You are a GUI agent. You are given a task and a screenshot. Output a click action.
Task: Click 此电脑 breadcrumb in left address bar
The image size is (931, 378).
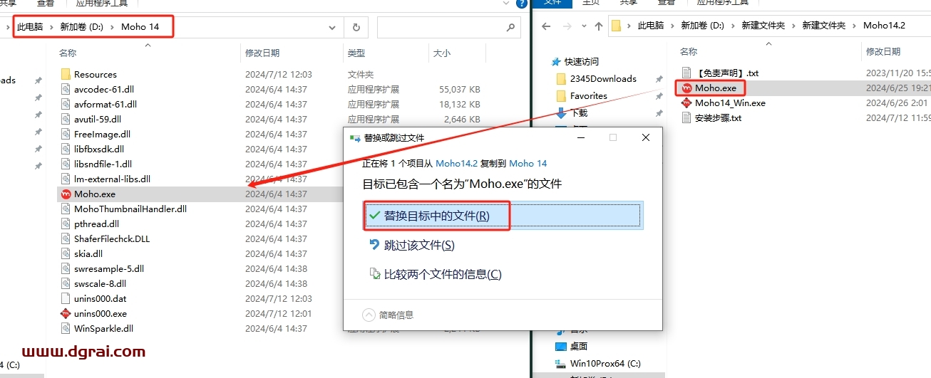pyautogui.click(x=30, y=27)
